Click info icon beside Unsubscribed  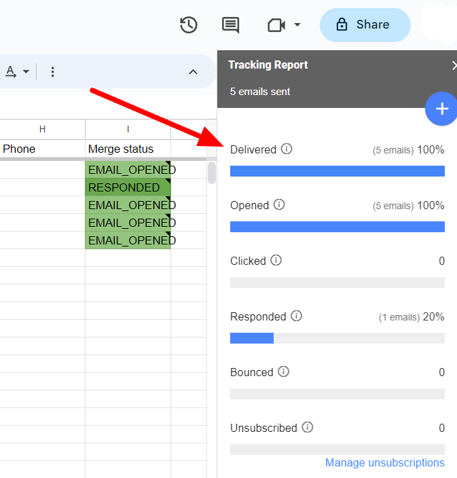pos(308,427)
